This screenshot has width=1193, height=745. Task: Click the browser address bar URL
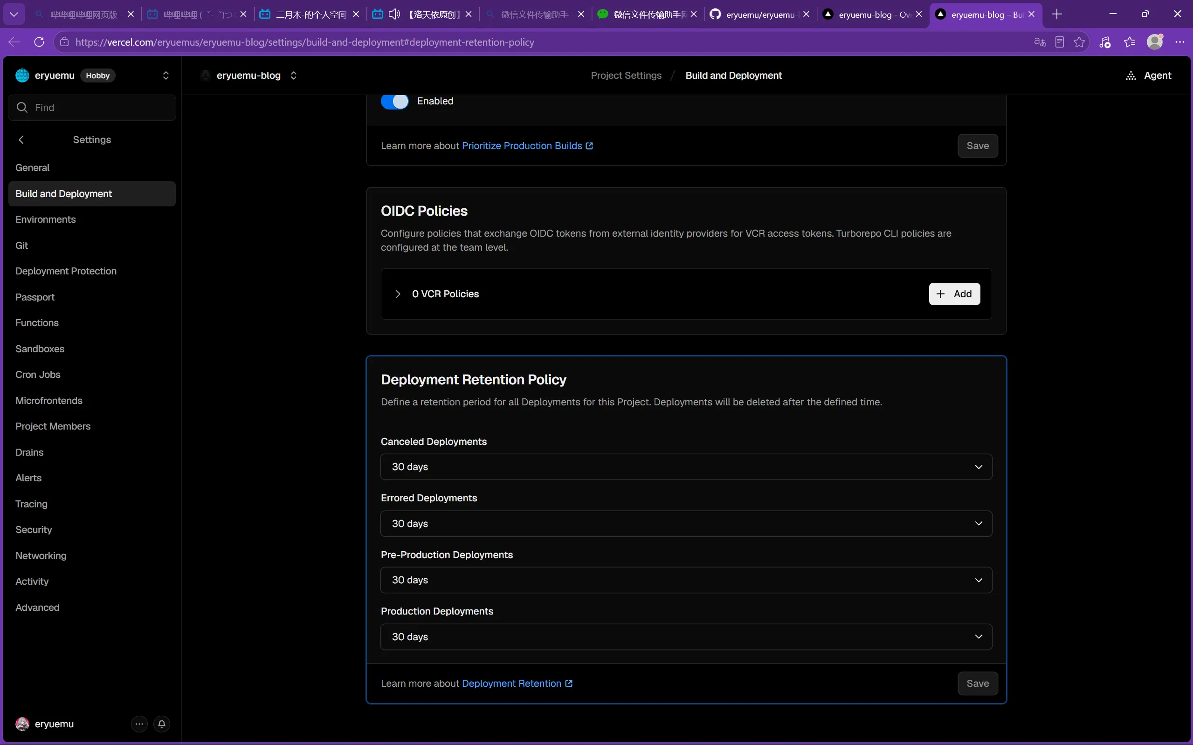tap(304, 42)
